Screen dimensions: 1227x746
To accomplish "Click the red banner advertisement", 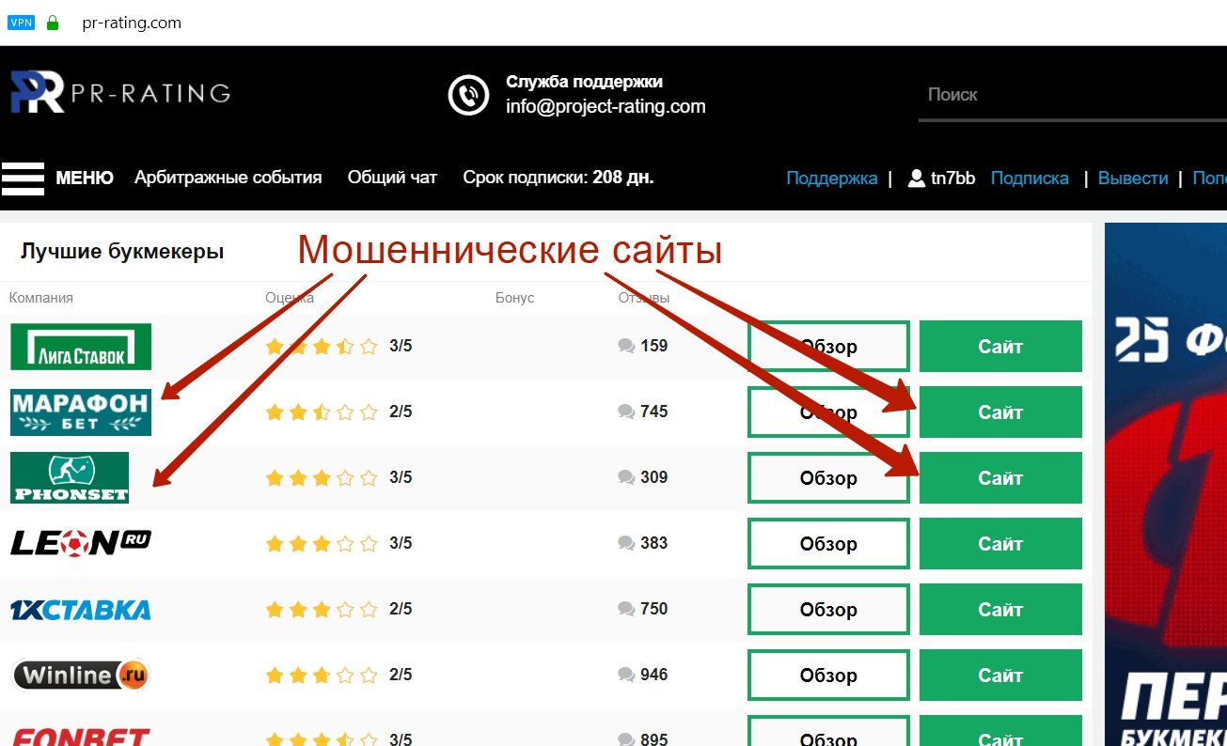I will 1166,484.
